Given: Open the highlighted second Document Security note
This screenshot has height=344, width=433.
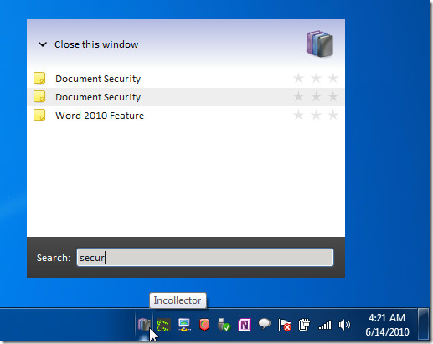Looking at the screenshot, I should [98, 97].
